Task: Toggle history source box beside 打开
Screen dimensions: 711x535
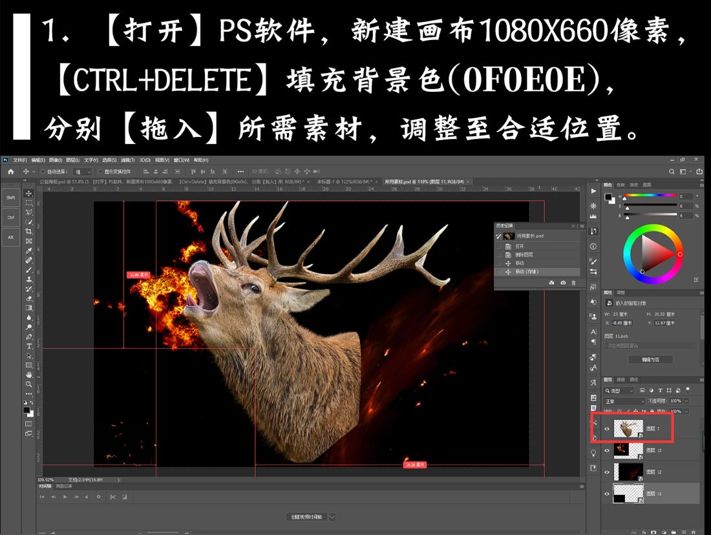Action: point(499,246)
